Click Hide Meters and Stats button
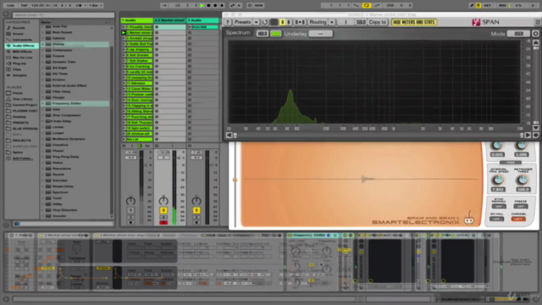542x305 pixels. (x=414, y=22)
